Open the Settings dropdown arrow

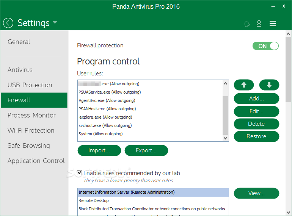[x=55, y=22]
